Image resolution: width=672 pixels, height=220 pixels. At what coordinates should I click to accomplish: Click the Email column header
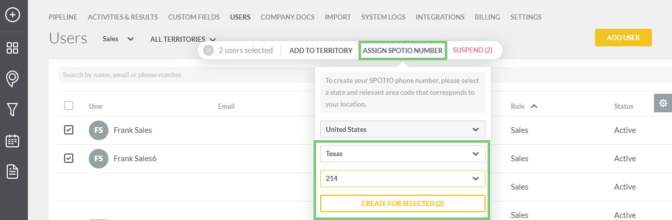click(x=226, y=106)
